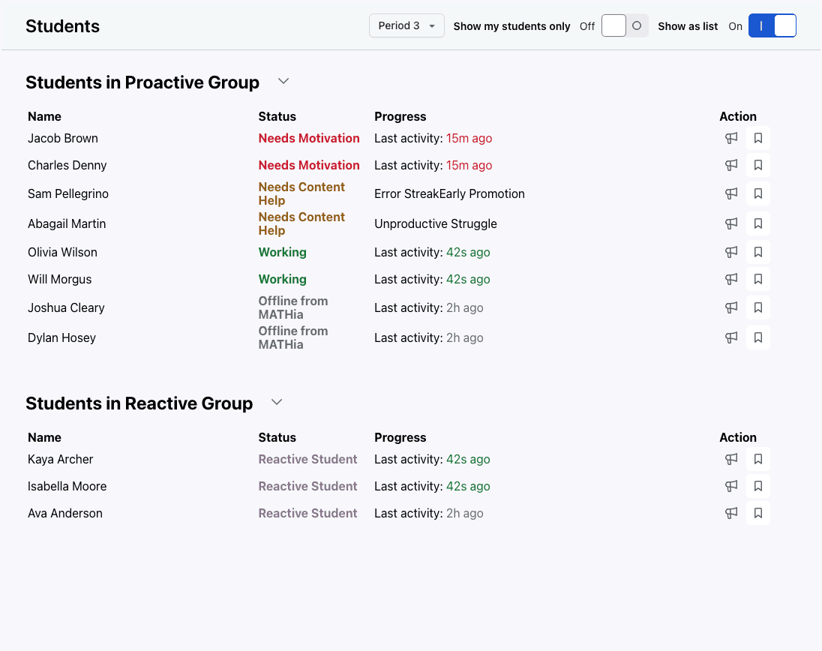Viewport: 822px width, 651px height.
Task: Collapse the Students in Proactive Group section
Action: [283, 81]
